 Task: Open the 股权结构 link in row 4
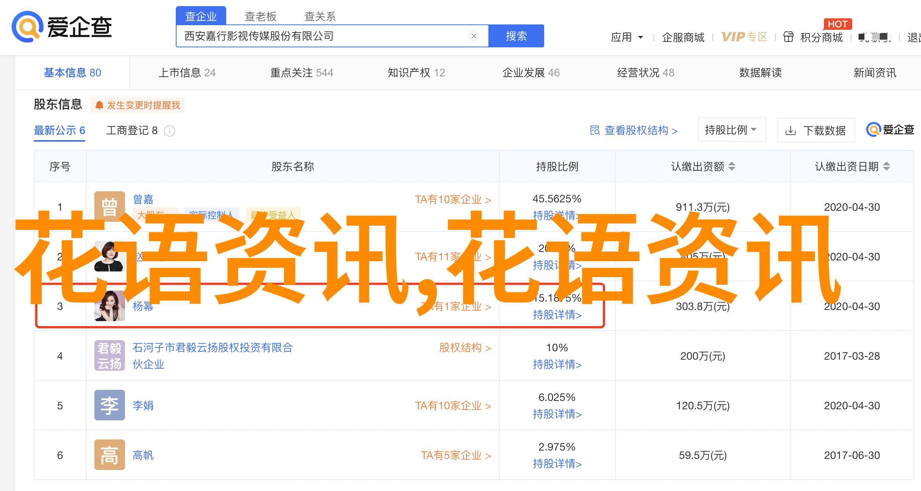(x=465, y=348)
